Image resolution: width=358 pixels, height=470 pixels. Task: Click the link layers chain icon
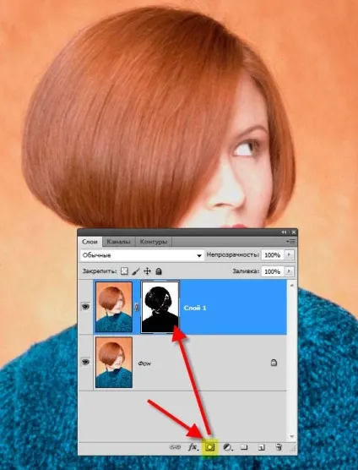point(175,447)
